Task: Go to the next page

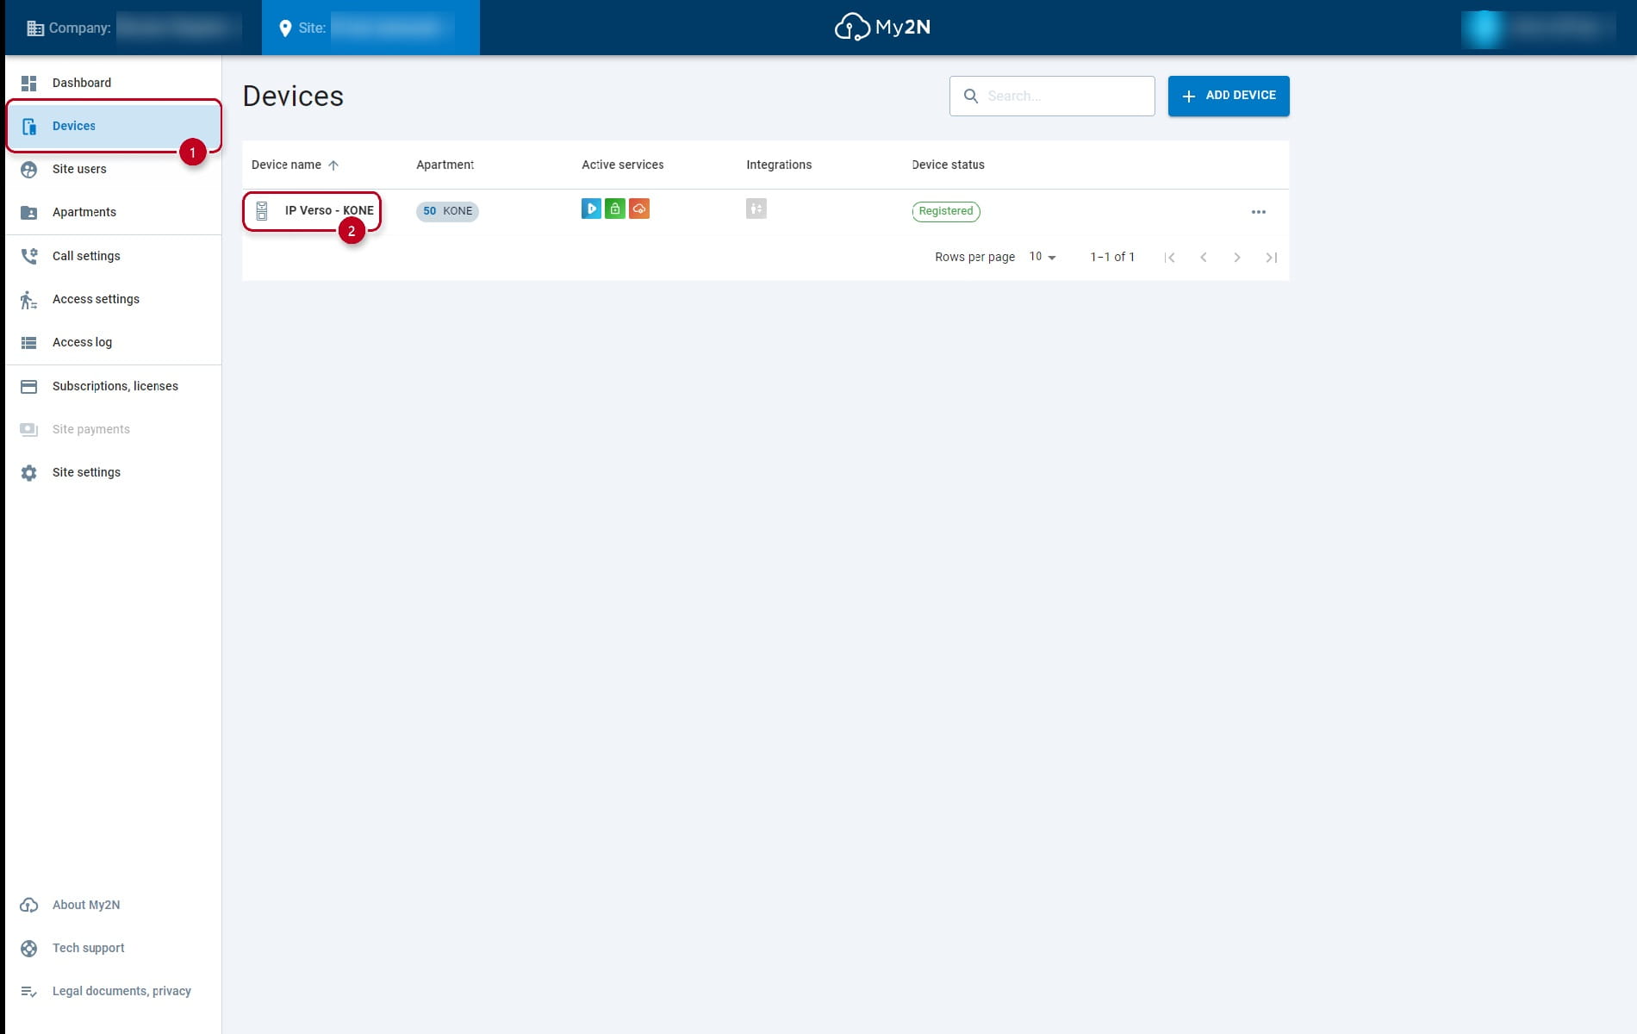Action: click(1236, 258)
